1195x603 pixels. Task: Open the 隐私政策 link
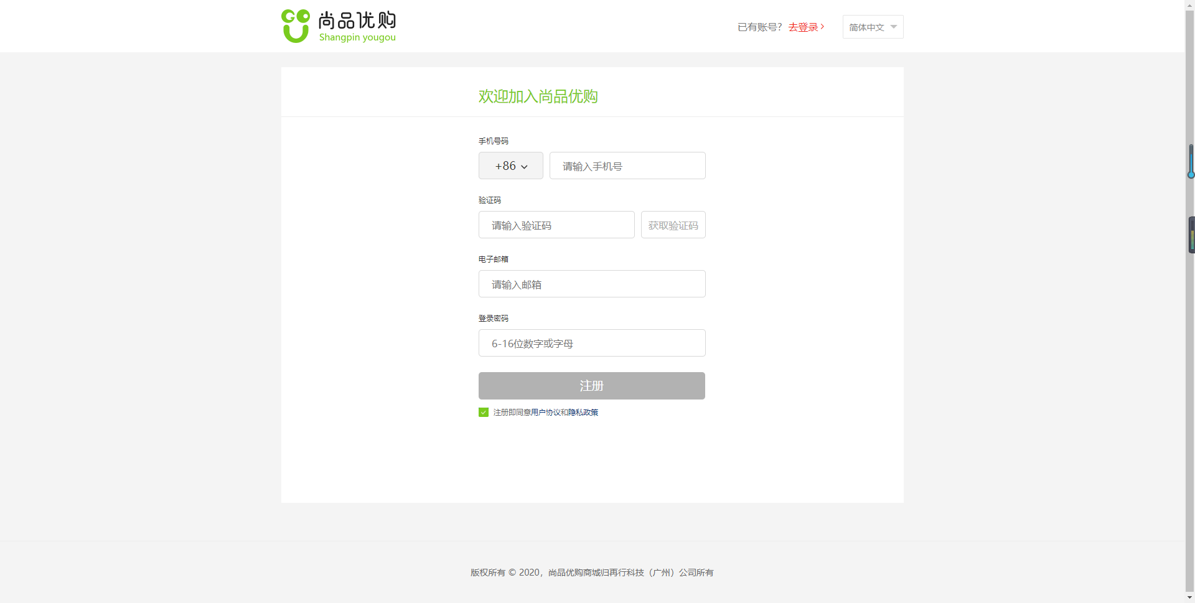pyautogui.click(x=583, y=413)
